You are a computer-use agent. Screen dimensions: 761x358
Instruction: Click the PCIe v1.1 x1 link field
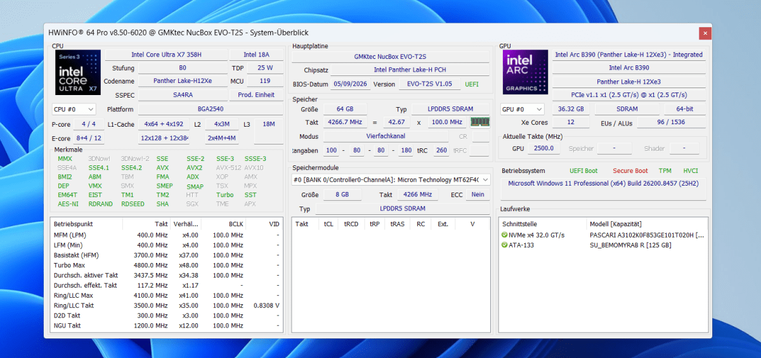[x=628, y=95]
